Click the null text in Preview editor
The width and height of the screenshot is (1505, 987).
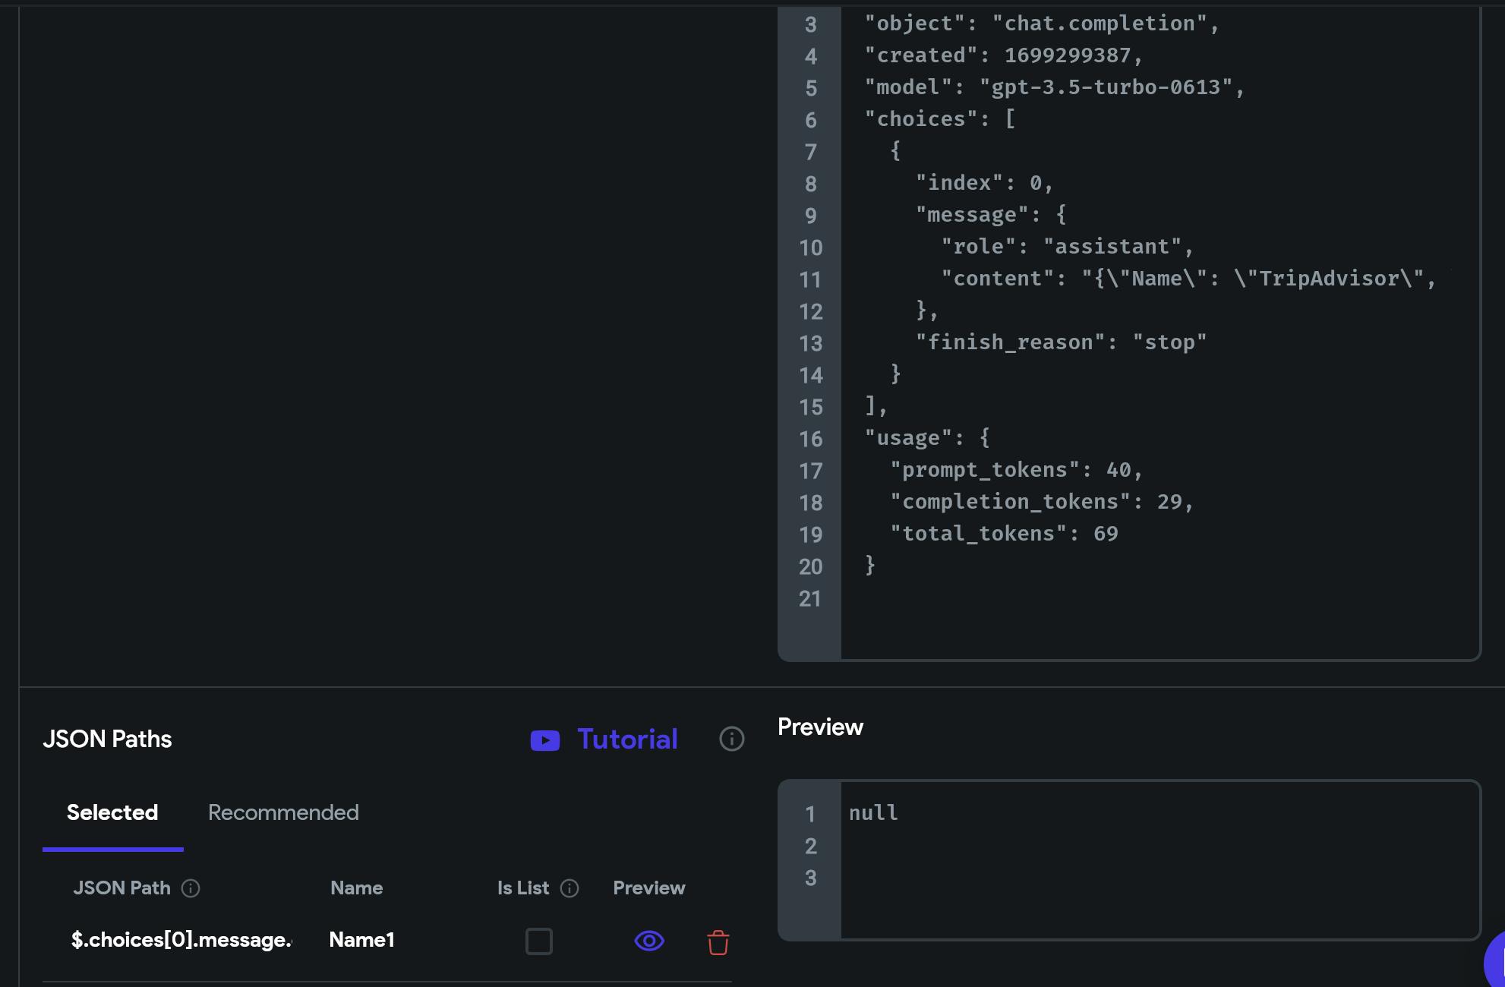[873, 813]
